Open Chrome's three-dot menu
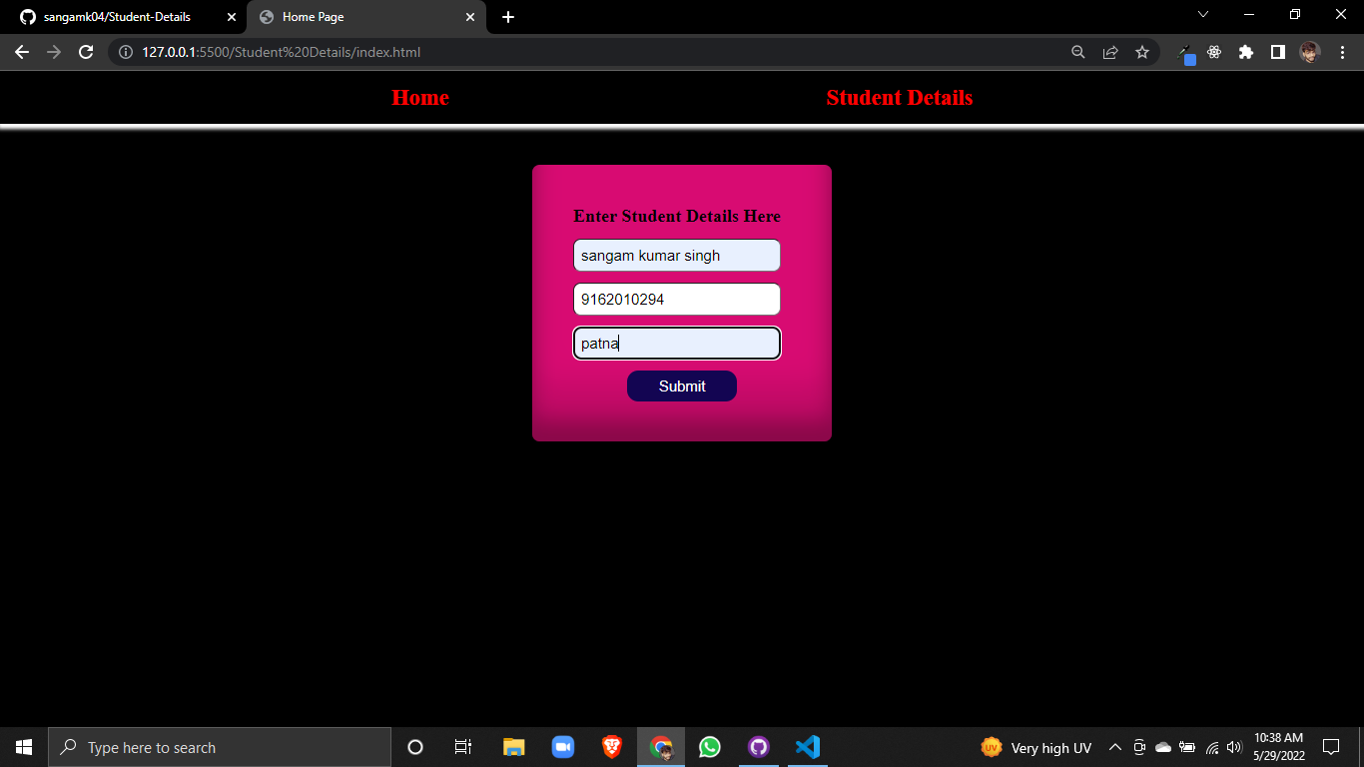The width and height of the screenshot is (1364, 767). click(x=1343, y=52)
